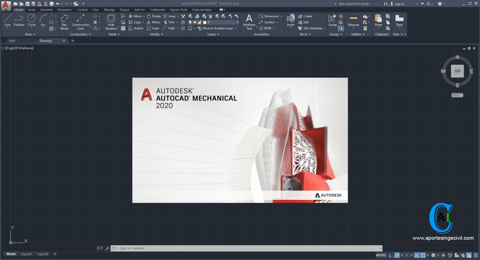
Task: Toggle object snap in status bar
Action: tap(423, 255)
